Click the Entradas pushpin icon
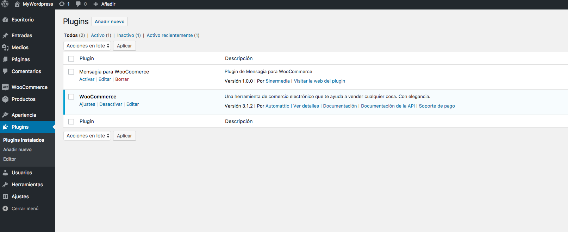The height and width of the screenshot is (232, 568). click(5, 36)
